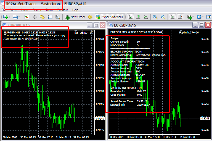212x141 pixels.
Task: Launch MetaEditor via yellow diamond icon
Action: (90, 17)
